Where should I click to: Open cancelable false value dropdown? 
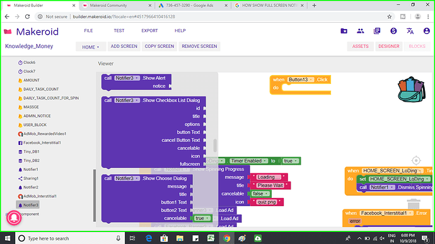(261, 194)
